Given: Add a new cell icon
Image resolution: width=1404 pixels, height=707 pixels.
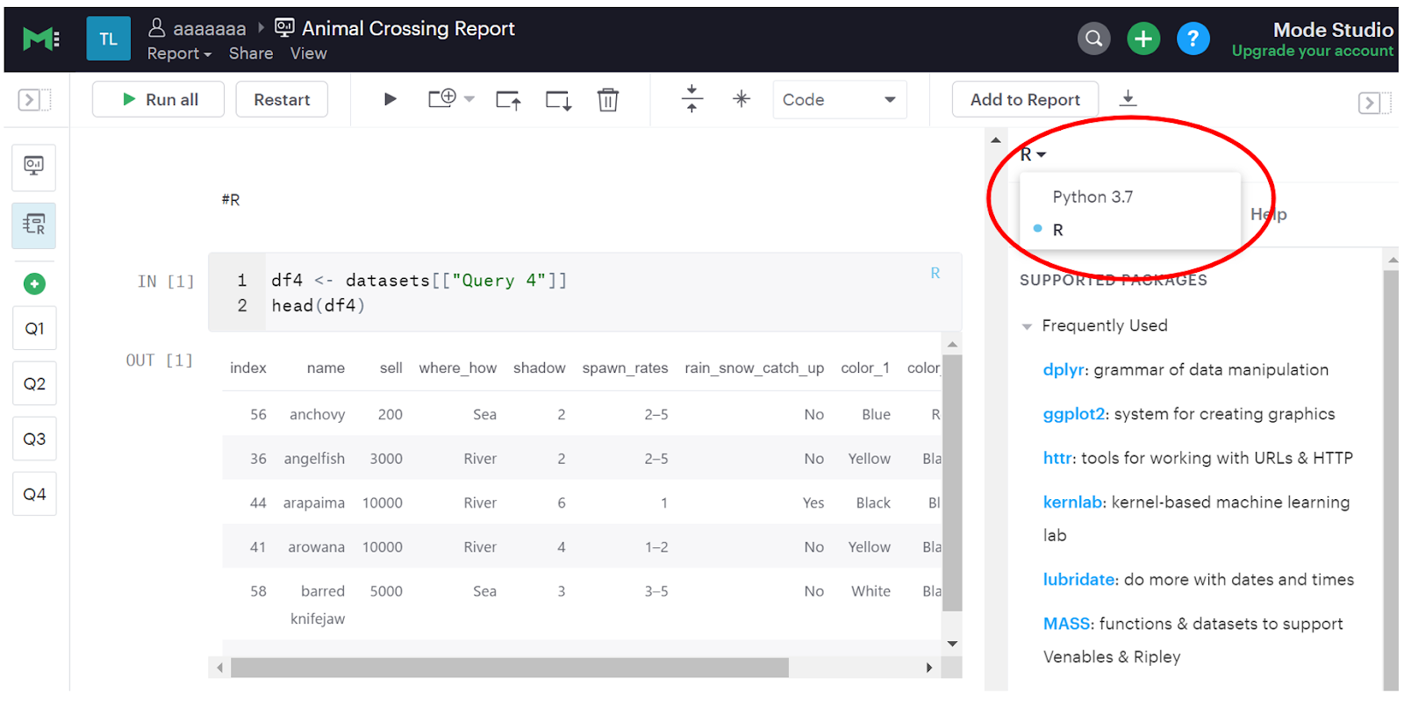Looking at the screenshot, I should [442, 98].
